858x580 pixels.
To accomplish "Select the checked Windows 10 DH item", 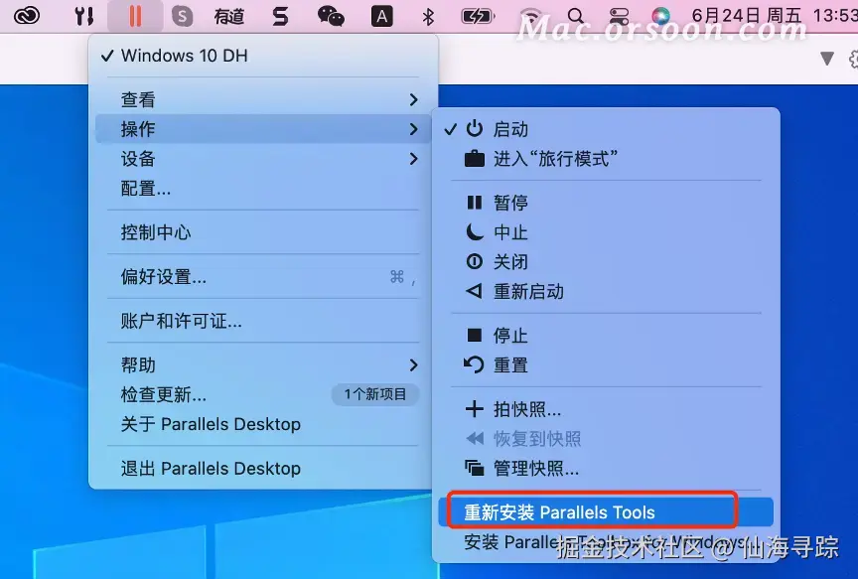I will coord(263,56).
